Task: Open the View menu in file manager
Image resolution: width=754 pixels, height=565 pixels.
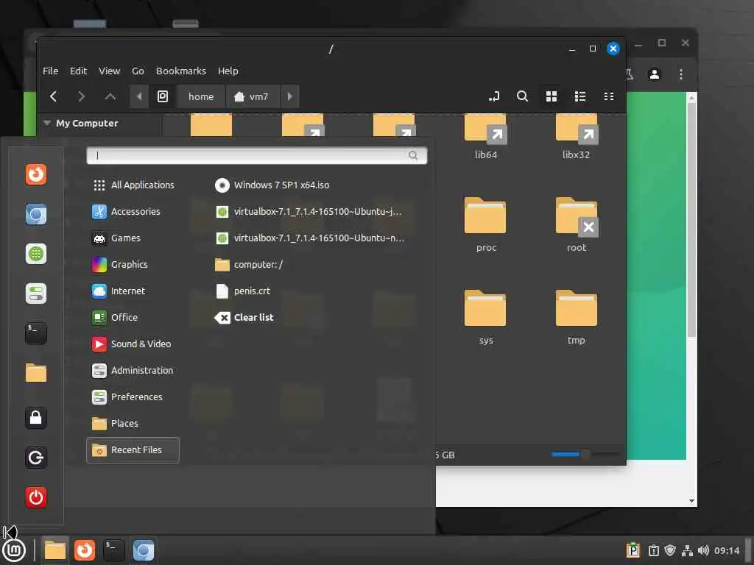Action: click(x=109, y=71)
